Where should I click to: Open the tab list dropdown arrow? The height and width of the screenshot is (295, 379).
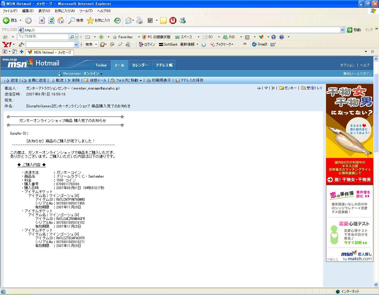pyautogui.click(x=366, y=52)
